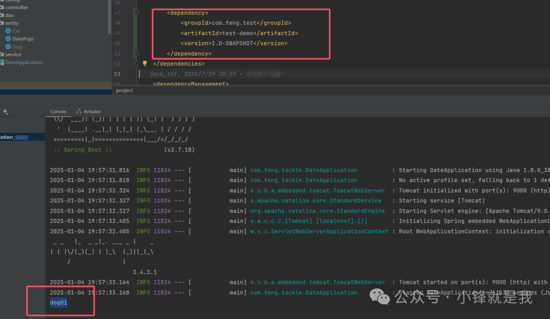Open com.feng.tackle.DateApplication link at 19:57:33.168
550x319 pixels.
point(304,293)
